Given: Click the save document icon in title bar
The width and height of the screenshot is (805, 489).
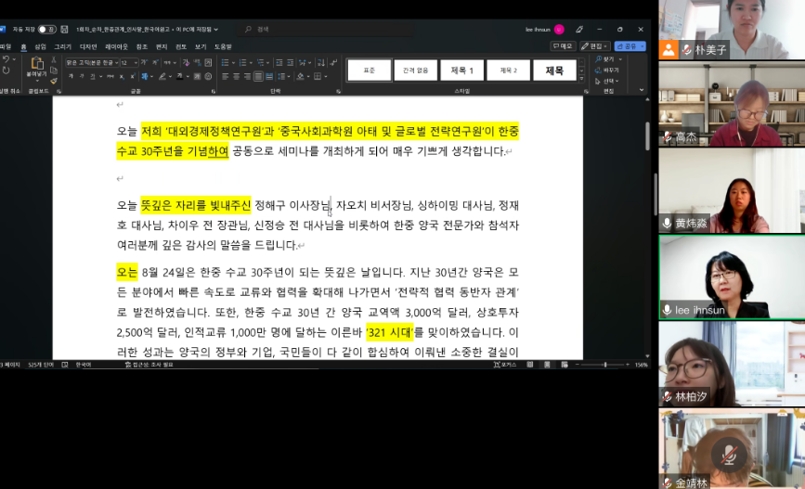Looking at the screenshot, I should 63,29.
